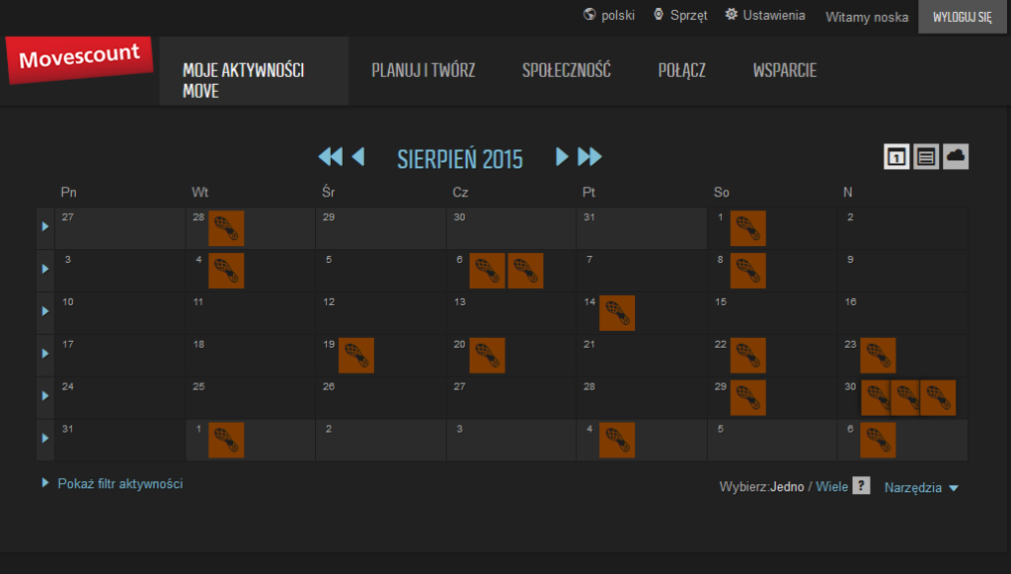Click the help question mark icon
This screenshot has width=1011, height=574.
coord(861,486)
